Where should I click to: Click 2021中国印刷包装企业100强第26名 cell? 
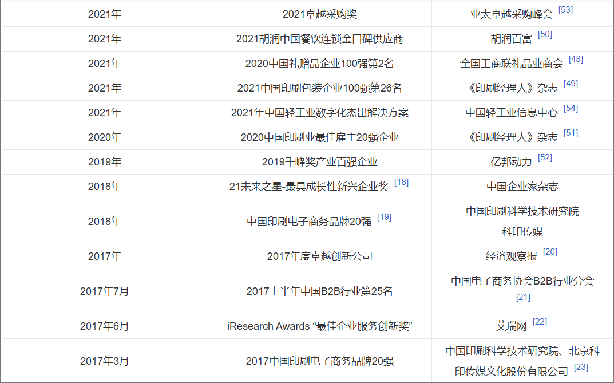coord(319,88)
